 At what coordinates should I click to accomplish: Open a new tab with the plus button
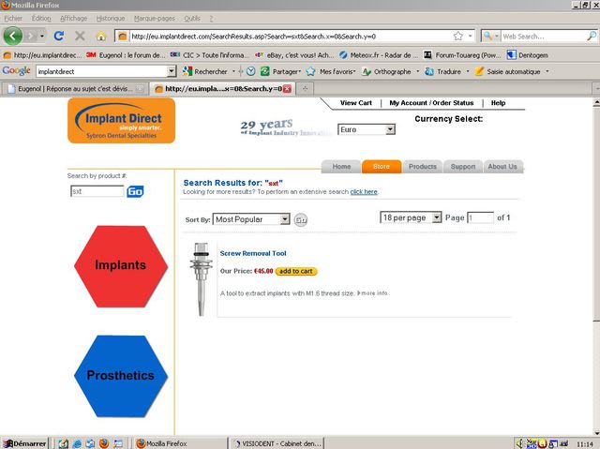click(307, 88)
